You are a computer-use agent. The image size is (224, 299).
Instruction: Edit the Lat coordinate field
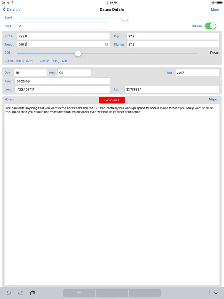[x=172, y=90]
